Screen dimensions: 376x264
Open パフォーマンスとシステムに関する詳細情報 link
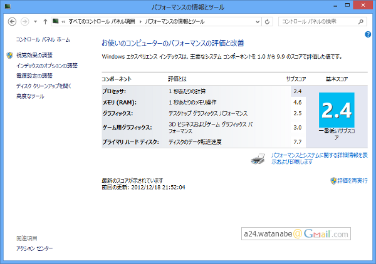(319, 158)
